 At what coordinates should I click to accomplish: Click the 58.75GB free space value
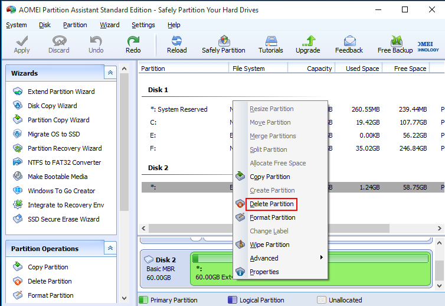(x=415, y=187)
